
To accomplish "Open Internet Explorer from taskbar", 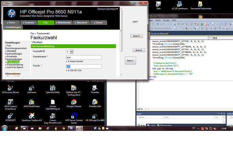I will pos(48,128).
